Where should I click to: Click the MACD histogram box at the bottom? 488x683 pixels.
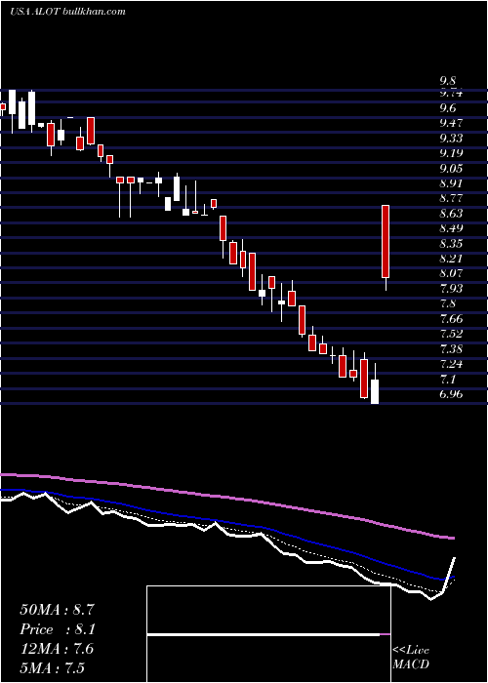tap(268, 634)
